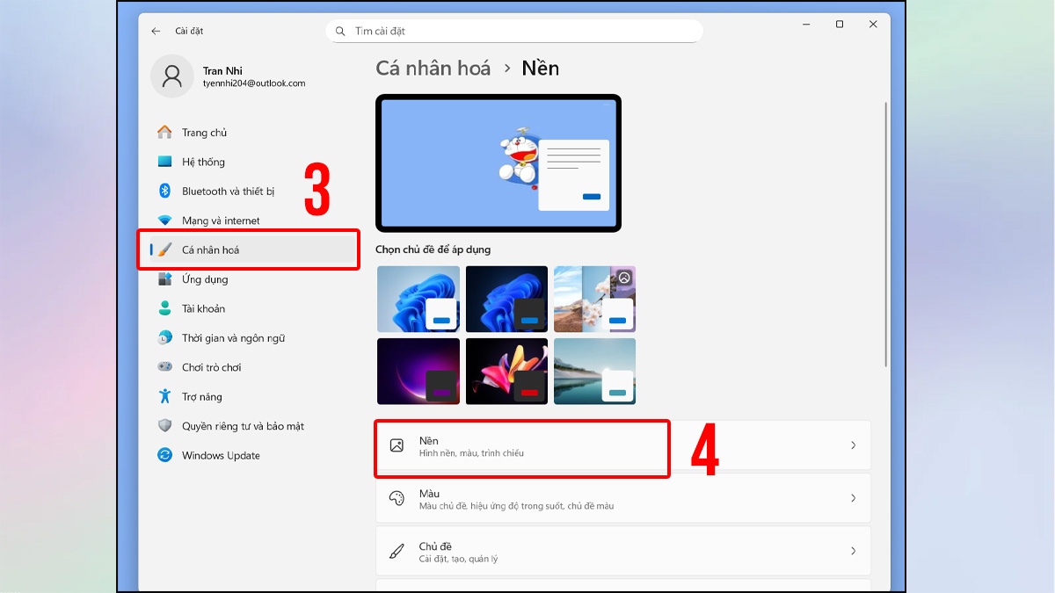Click the Mạng và internet wifi icon

[x=164, y=221]
